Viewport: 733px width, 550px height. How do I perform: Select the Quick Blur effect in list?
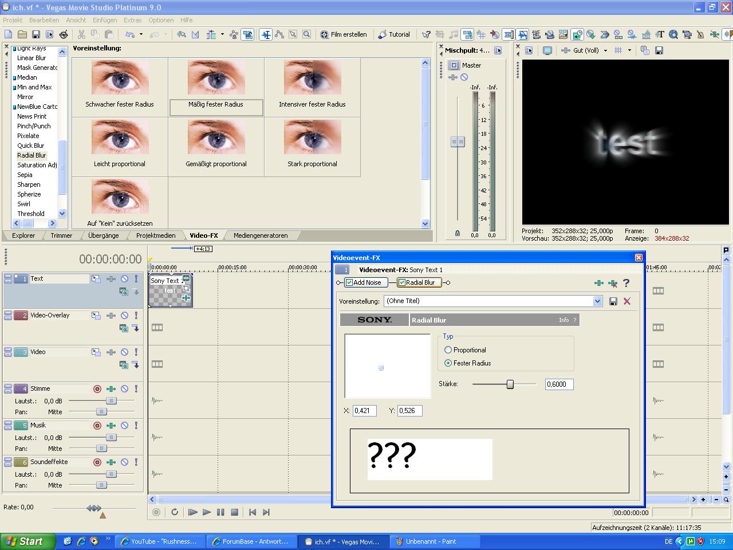tap(30, 146)
